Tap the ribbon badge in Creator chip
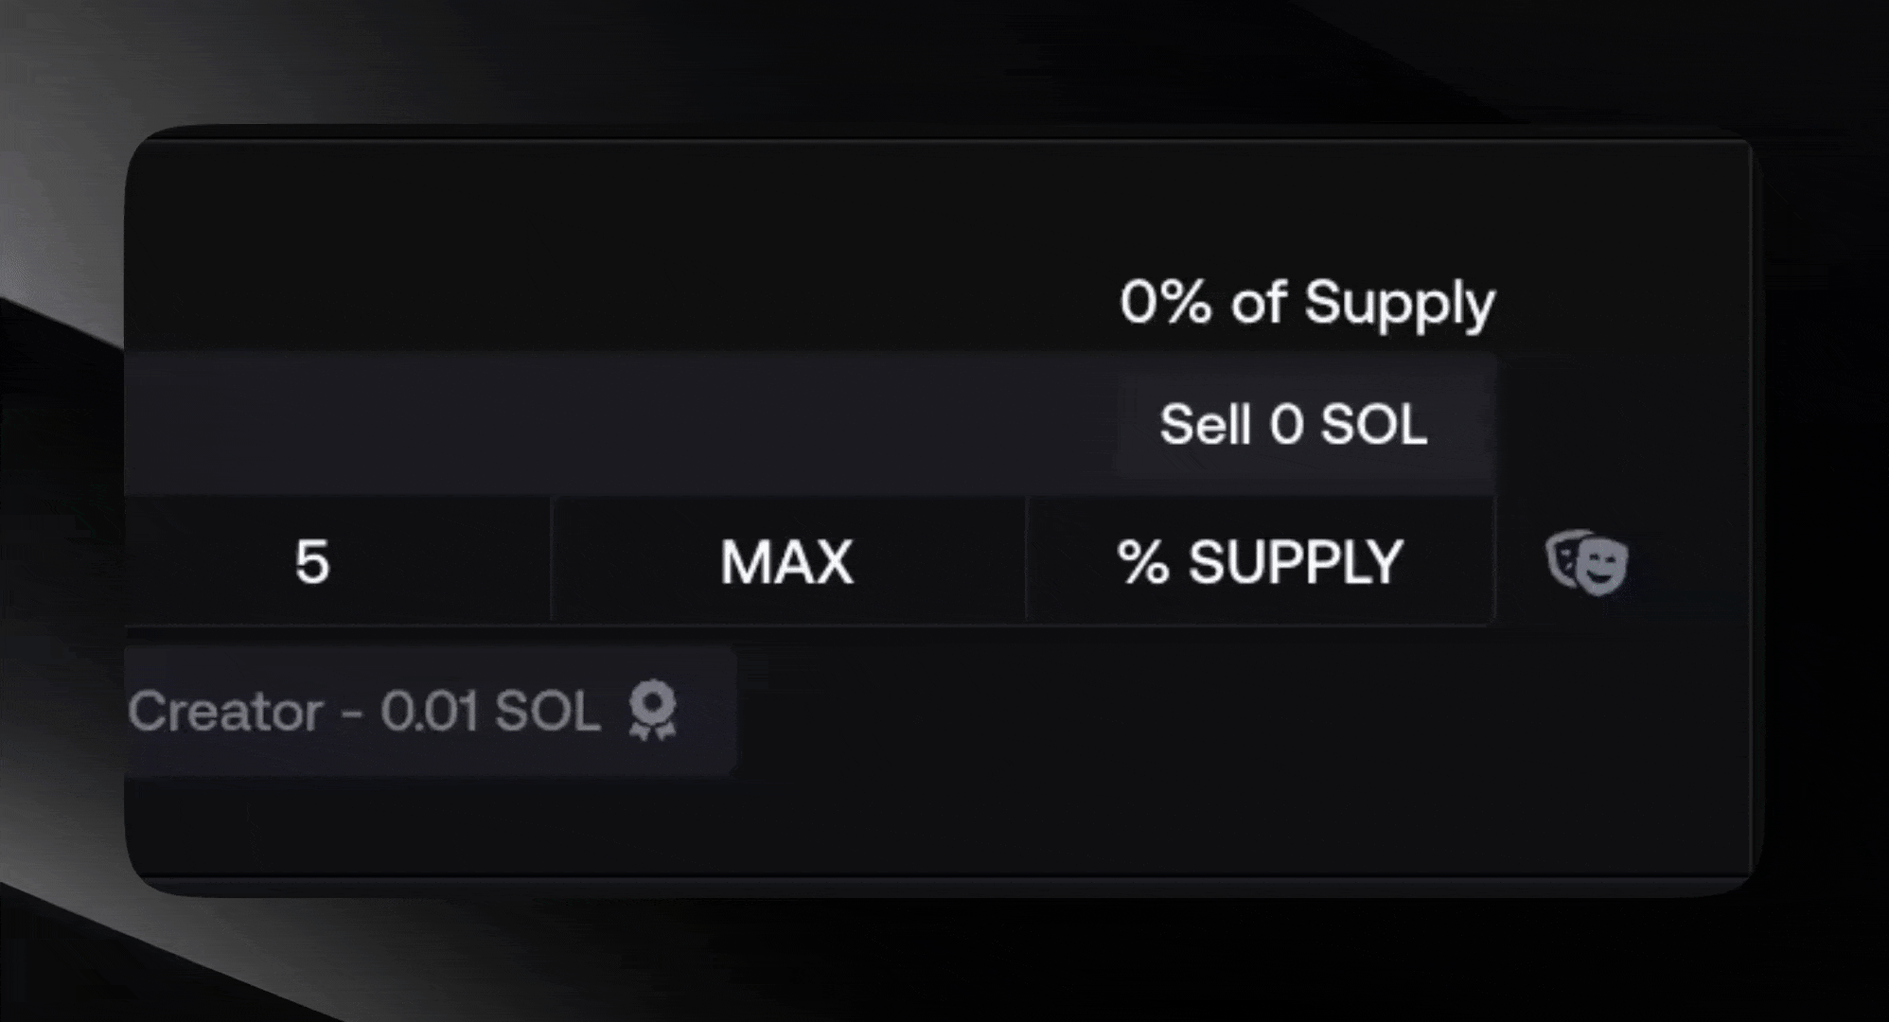The image size is (1889, 1022). [x=653, y=711]
